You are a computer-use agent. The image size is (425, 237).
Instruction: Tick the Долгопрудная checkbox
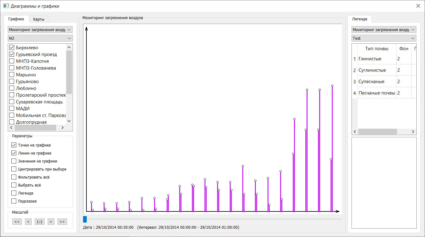[x=12, y=122]
